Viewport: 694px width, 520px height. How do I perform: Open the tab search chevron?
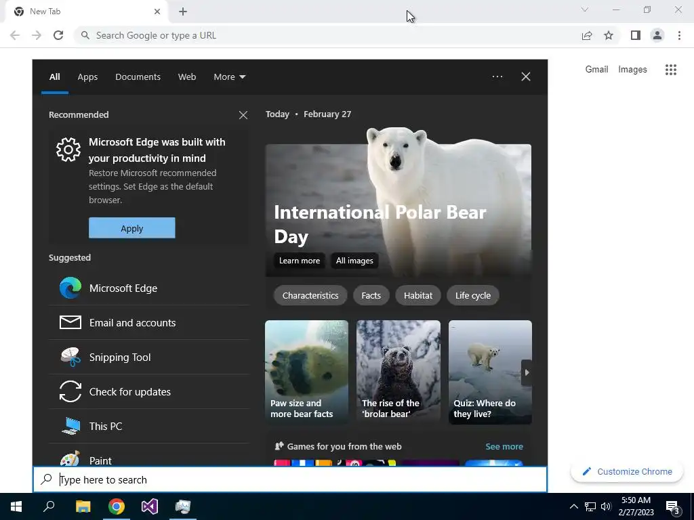click(585, 9)
